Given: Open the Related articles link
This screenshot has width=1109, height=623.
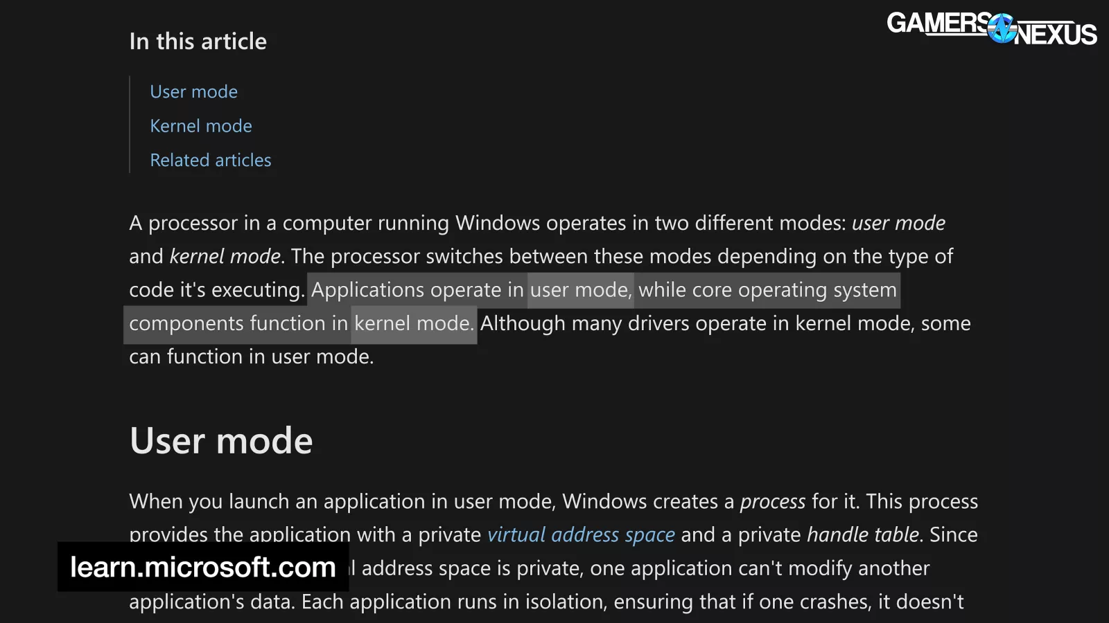Looking at the screenshot, I should click(x=210, y=160).
